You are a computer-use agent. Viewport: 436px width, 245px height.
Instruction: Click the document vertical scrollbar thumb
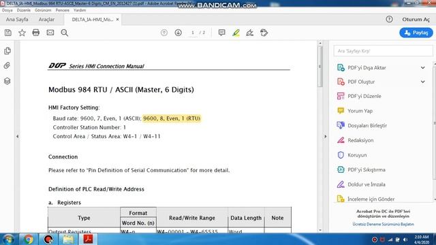point(320,66)
